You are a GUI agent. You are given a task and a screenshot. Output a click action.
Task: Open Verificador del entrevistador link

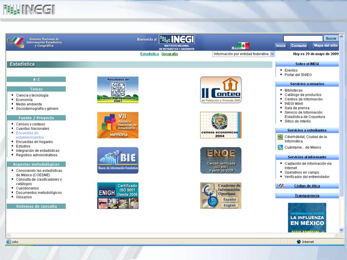(x=307, y=177)
